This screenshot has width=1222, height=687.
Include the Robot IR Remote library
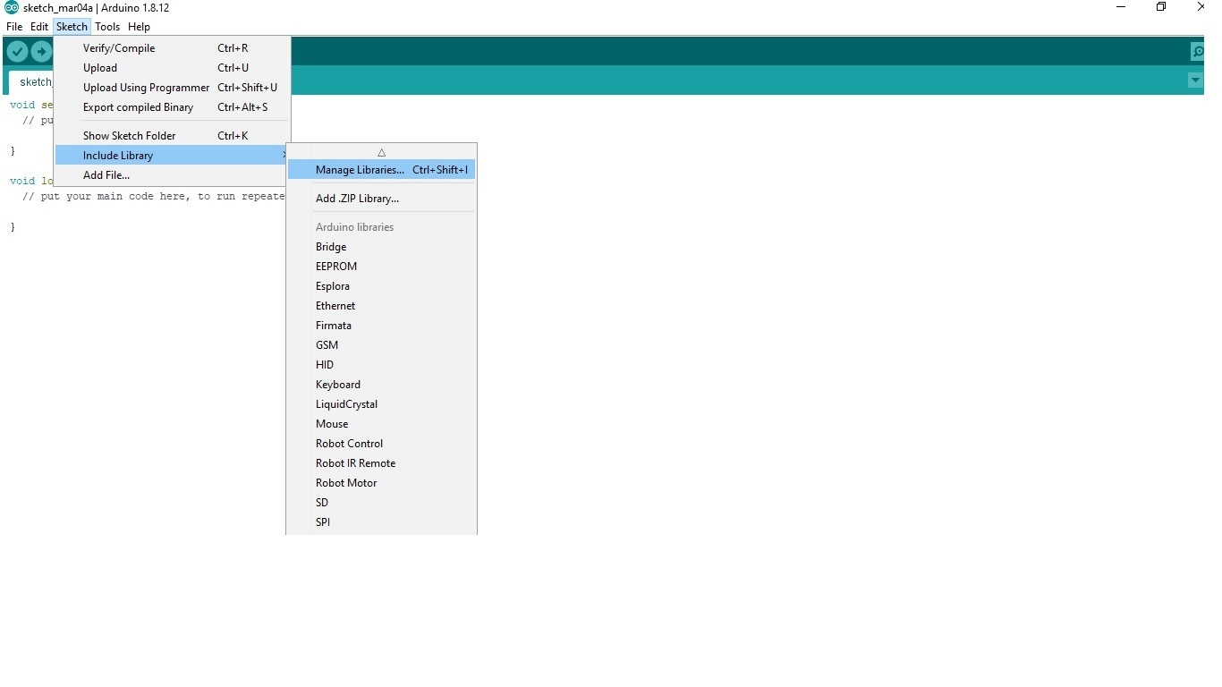(x=381, y=463)
